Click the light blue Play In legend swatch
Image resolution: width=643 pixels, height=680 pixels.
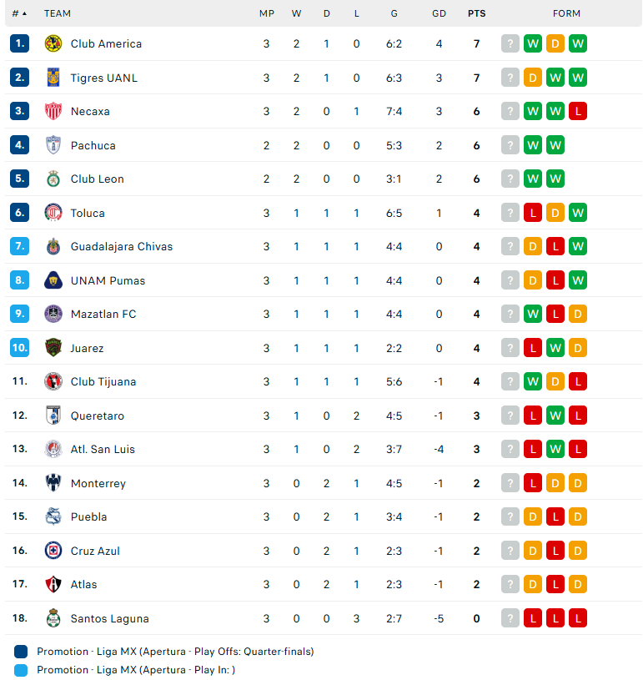click(x=20, y=670)
